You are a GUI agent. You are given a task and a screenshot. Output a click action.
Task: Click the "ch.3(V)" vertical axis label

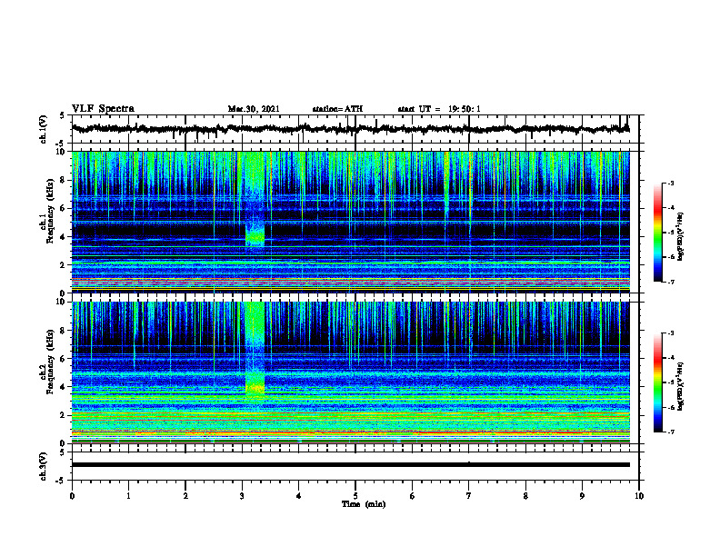(x=44, y=466)
